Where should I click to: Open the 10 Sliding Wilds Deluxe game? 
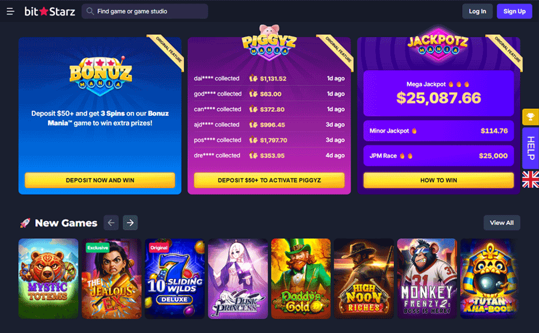(175, 279)
